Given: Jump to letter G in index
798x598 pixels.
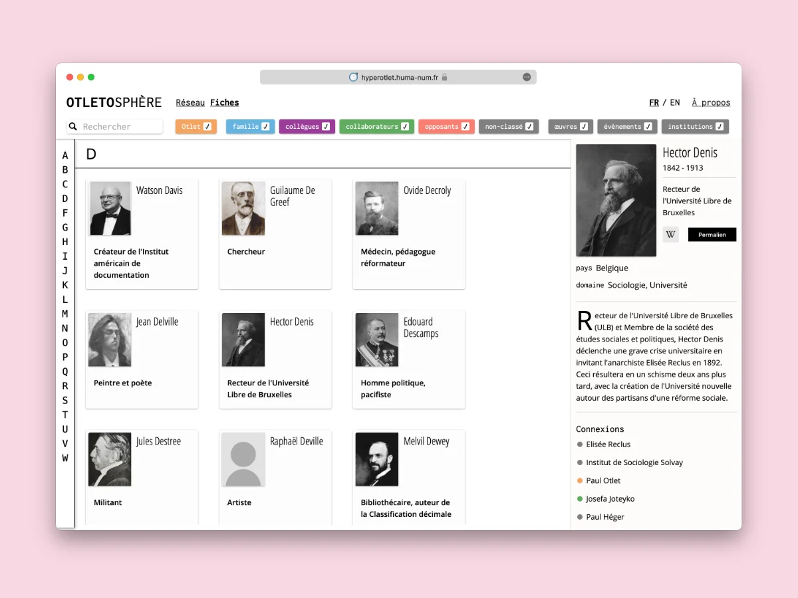Looking at the screenshot, I should click(65, 227).
